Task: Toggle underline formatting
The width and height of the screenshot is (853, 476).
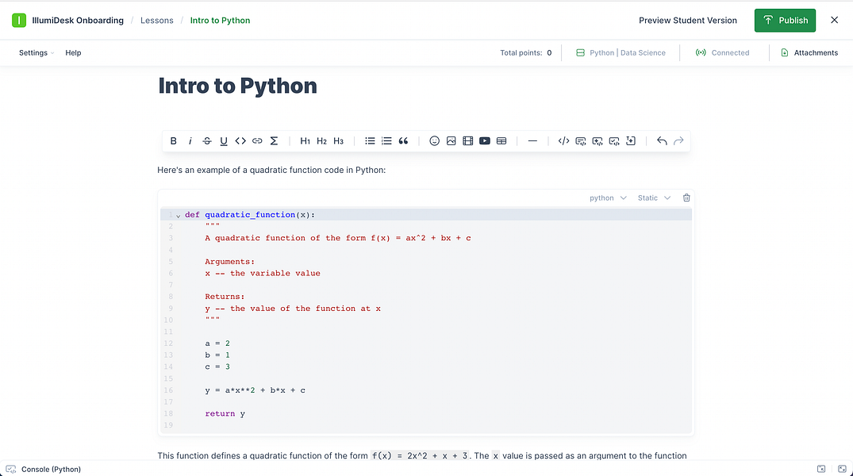Action: pos(224,140)
